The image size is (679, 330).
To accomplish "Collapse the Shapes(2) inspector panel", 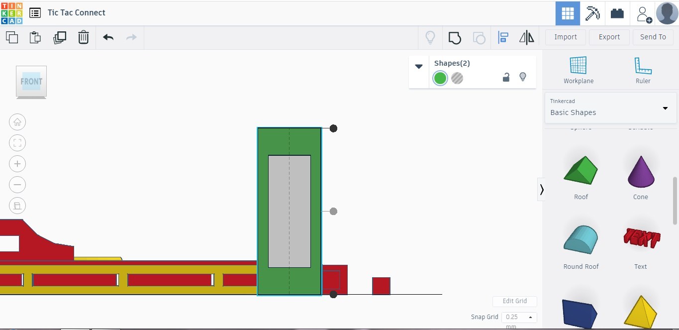I will click(x=419, y=66).
